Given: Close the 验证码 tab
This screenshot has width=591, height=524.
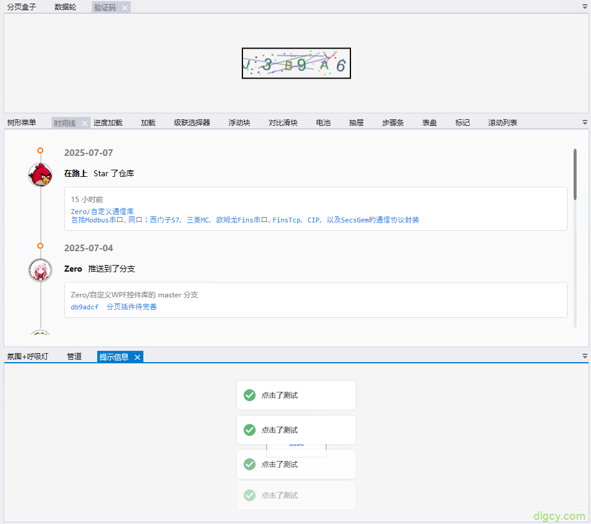Looking at the screenshot, I should [x=125, y=7].
